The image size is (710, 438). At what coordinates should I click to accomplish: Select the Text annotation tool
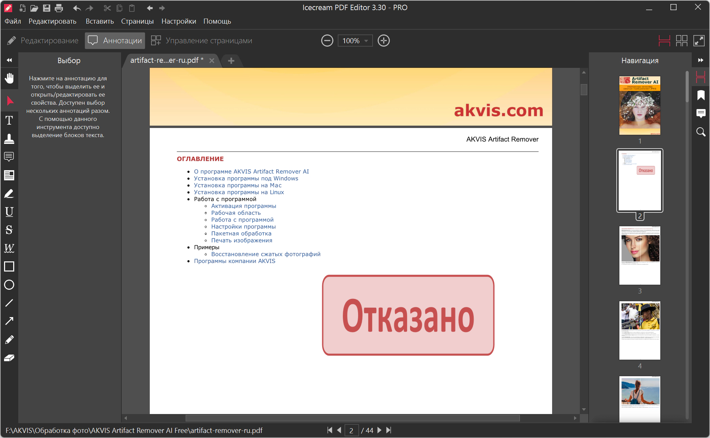click(9, 120)
